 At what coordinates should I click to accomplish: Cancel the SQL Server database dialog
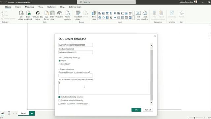point(148,110)
